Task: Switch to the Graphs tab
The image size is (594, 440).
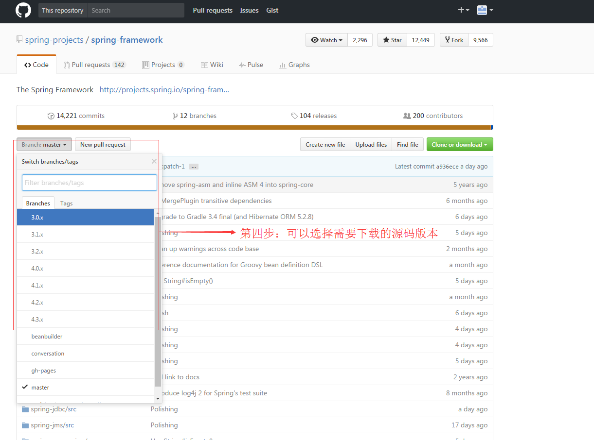Action: pyautogui.click(x=294, y=65)
